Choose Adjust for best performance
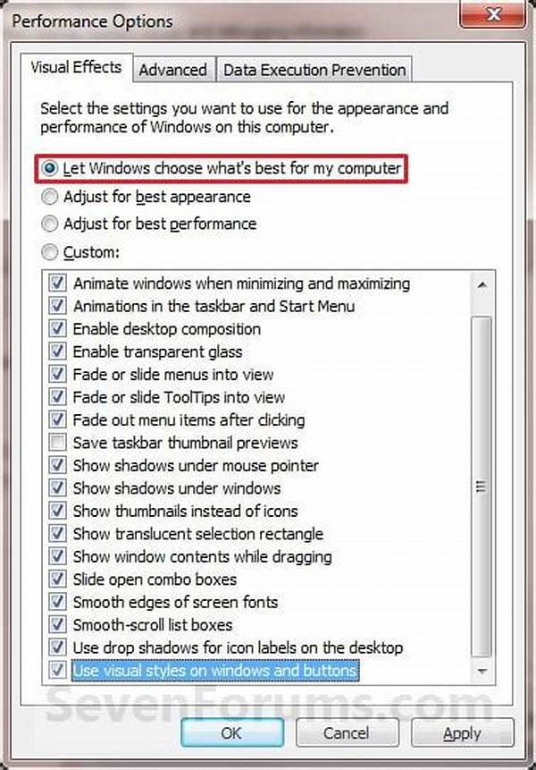536x770 pixels. pyautogui.click(x=51, y=224)
